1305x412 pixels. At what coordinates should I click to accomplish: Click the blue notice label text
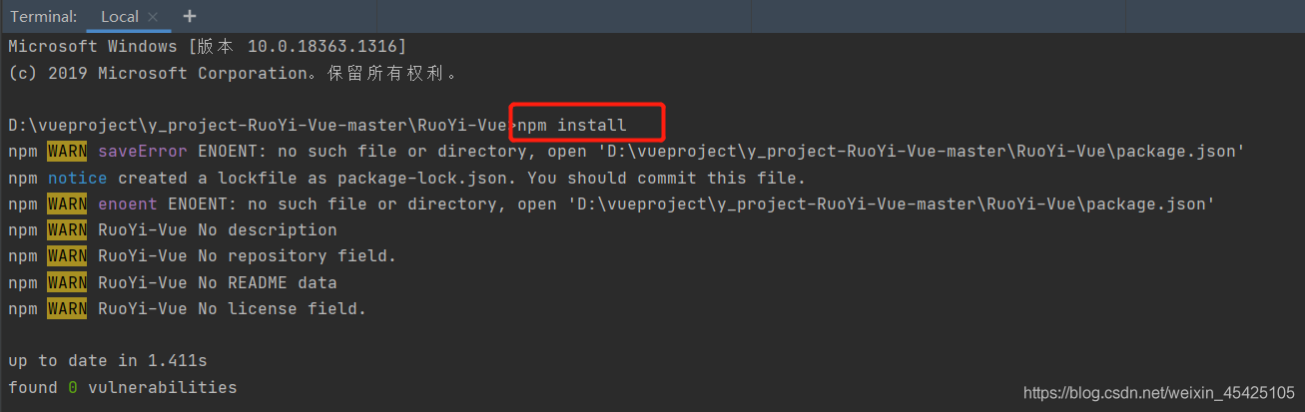pyautogui.click(x=78, y=178)
